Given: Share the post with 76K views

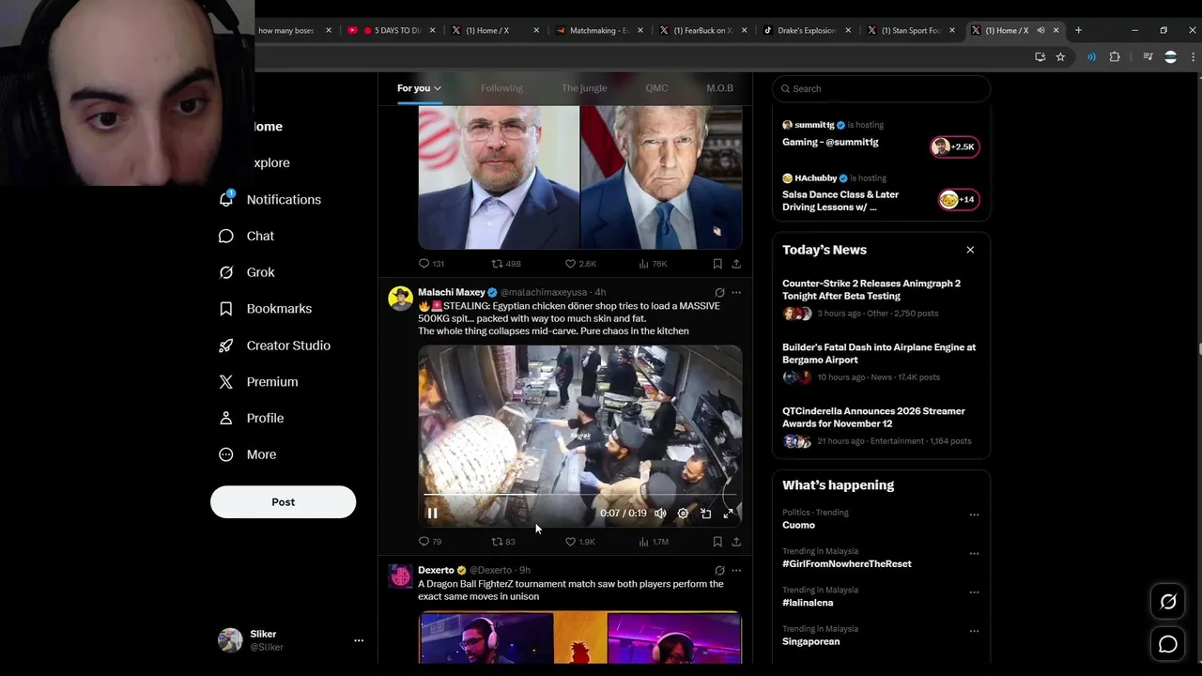Looking at the screenshot, I should click(x=736, y=264).
